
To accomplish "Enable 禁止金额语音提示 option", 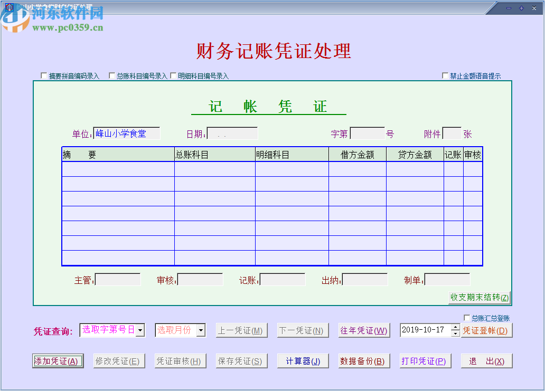I will [x=445, y=75].
